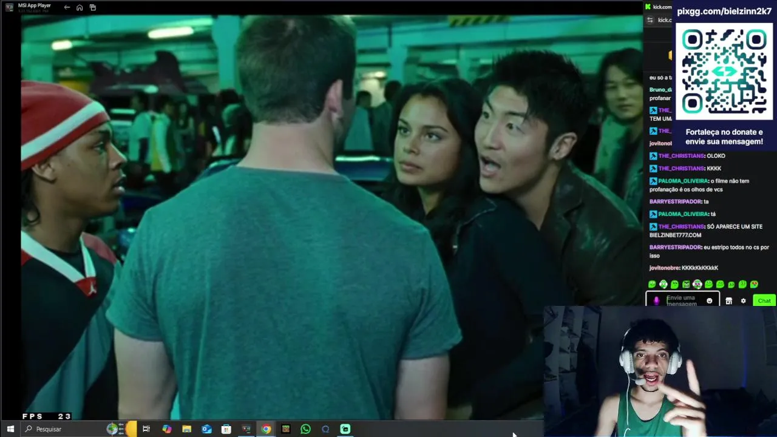
Task: Open the Kick chat shop icon
Action: (x=728, y=301)
